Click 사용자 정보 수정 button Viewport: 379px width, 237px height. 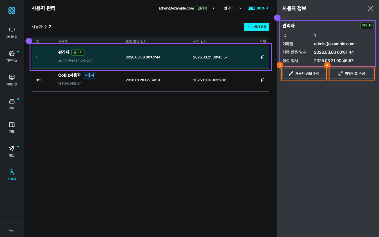(x=304, y=74)
